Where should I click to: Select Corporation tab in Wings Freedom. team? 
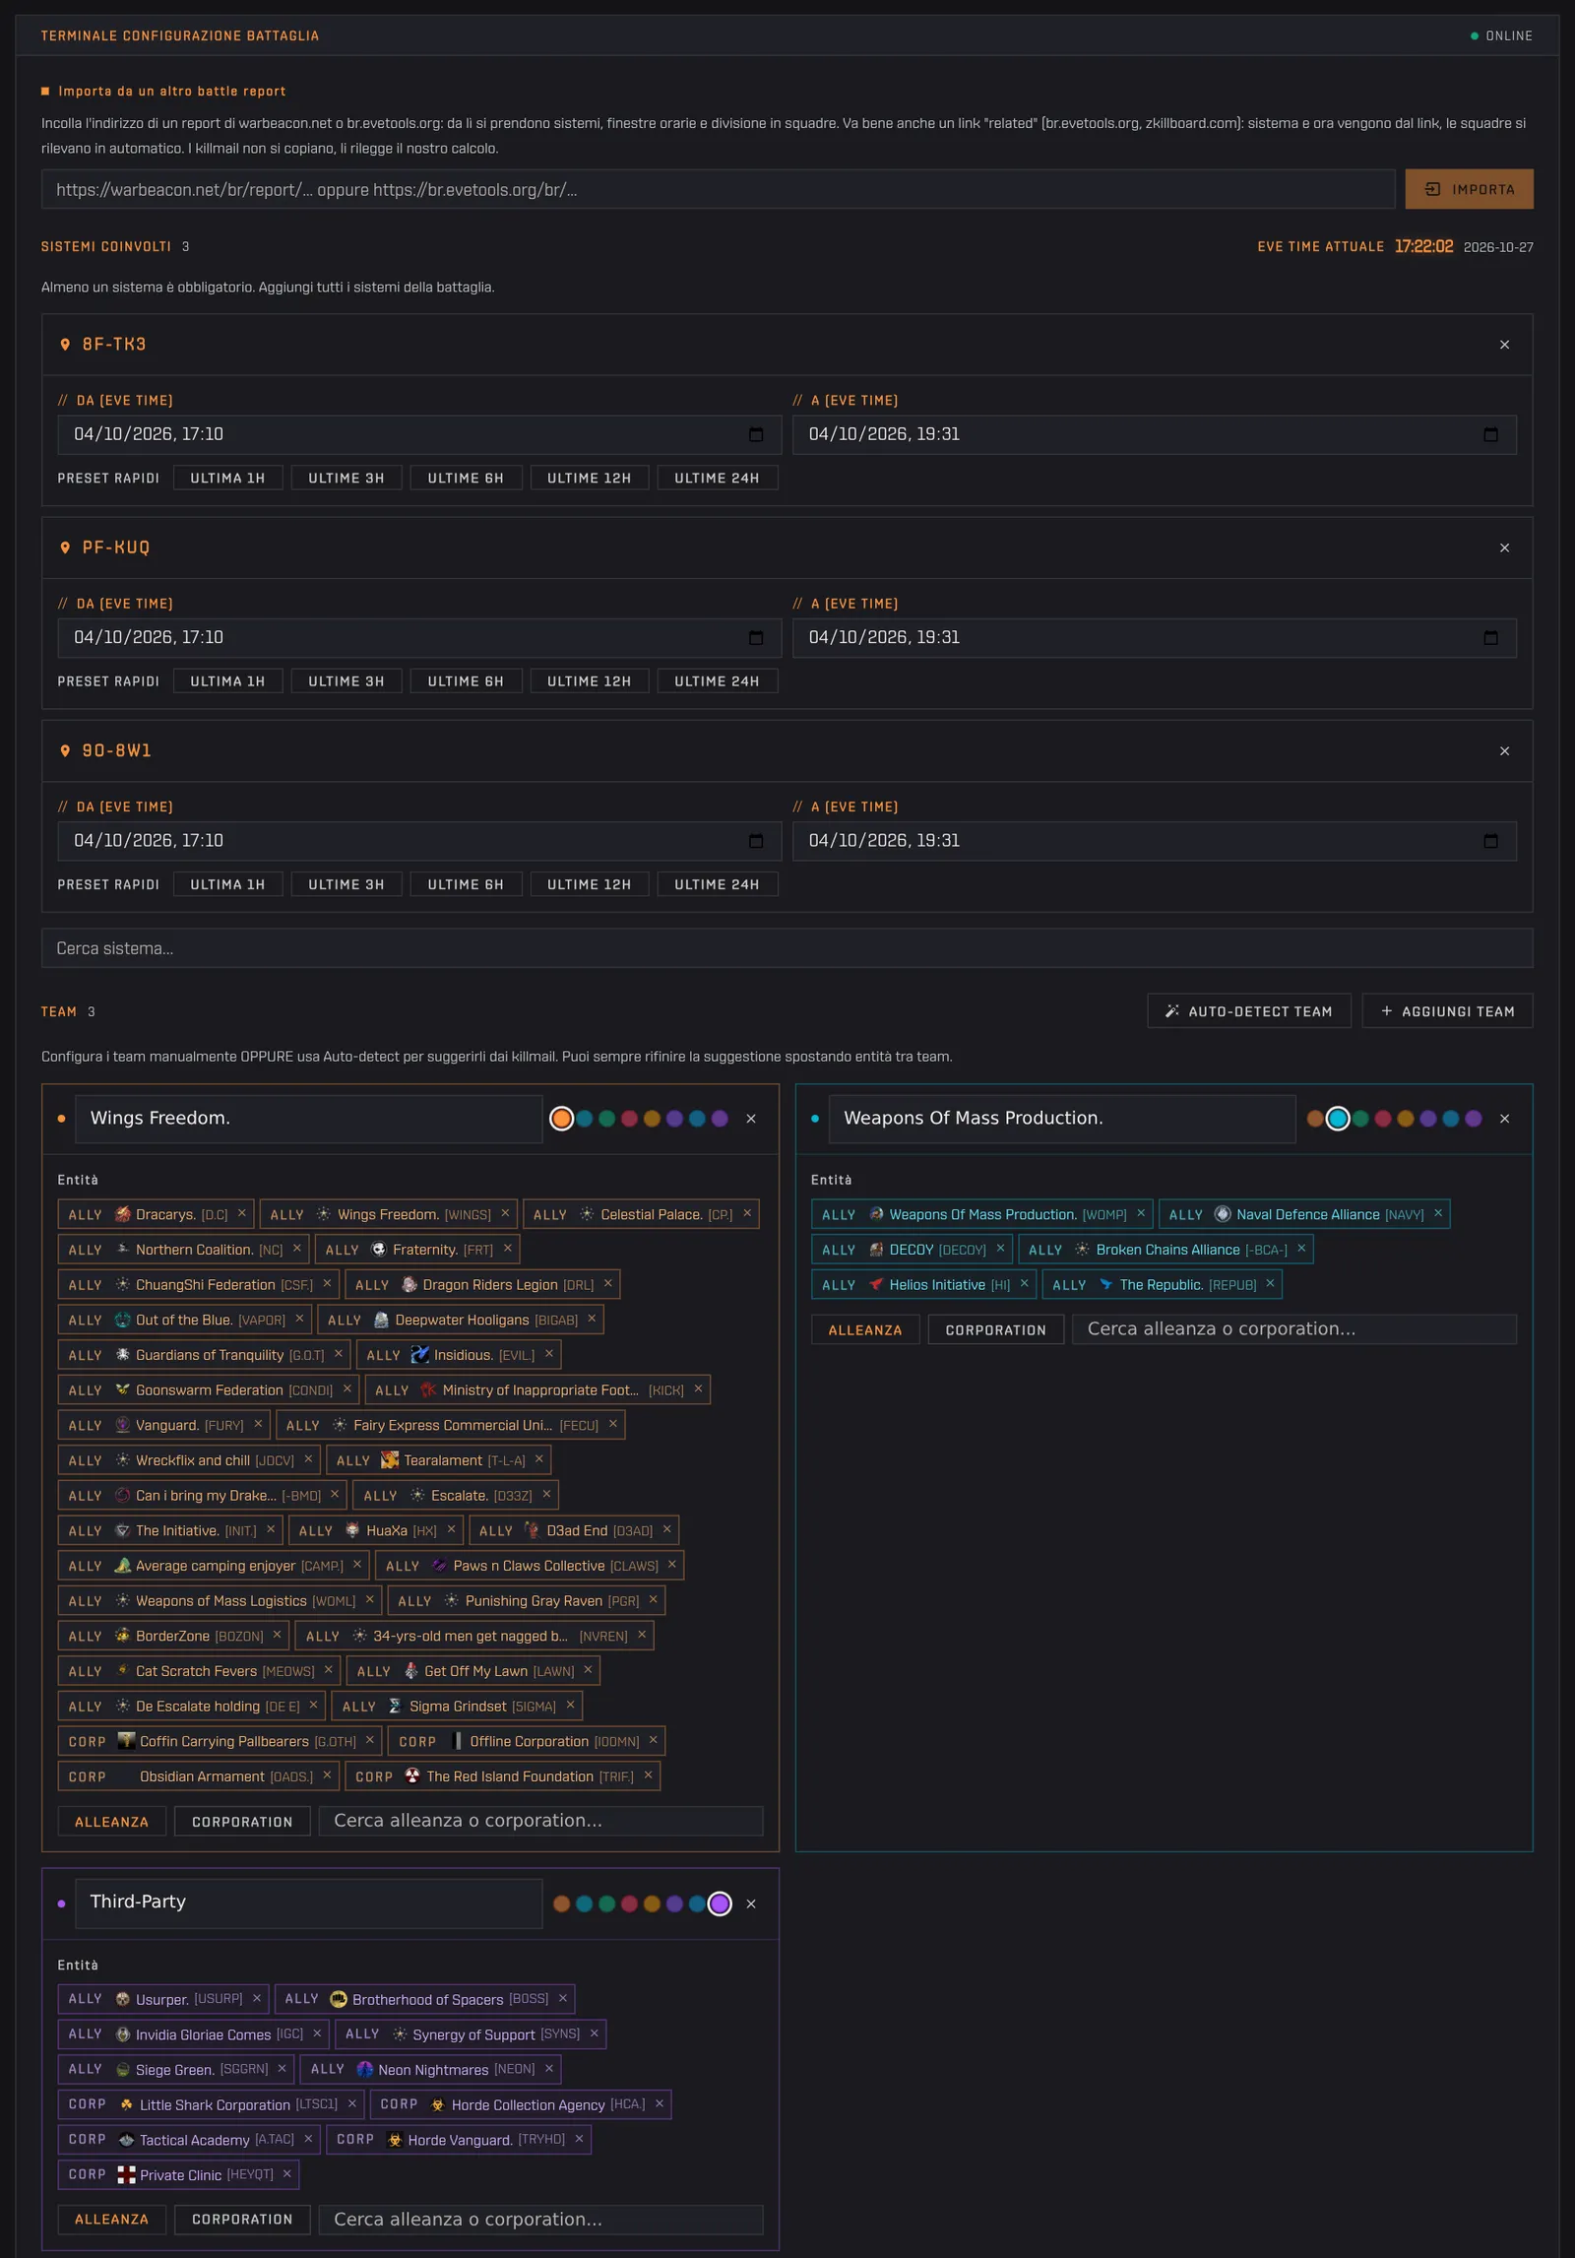pos(242,1822)
